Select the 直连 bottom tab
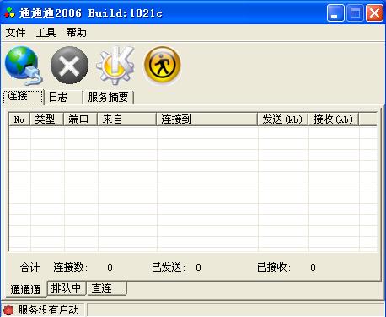 click(106, 288)
